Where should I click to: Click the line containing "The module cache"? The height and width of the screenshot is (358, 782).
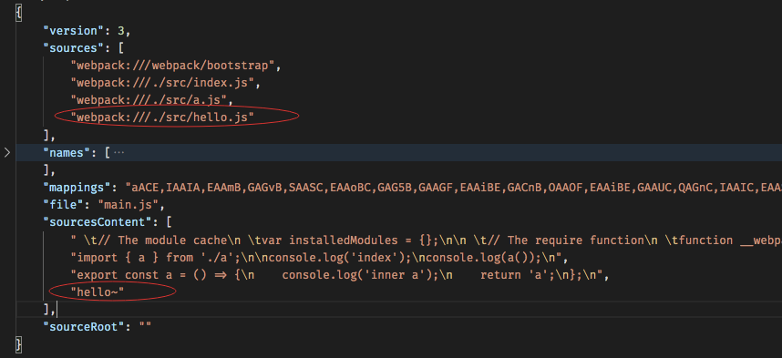426,240
